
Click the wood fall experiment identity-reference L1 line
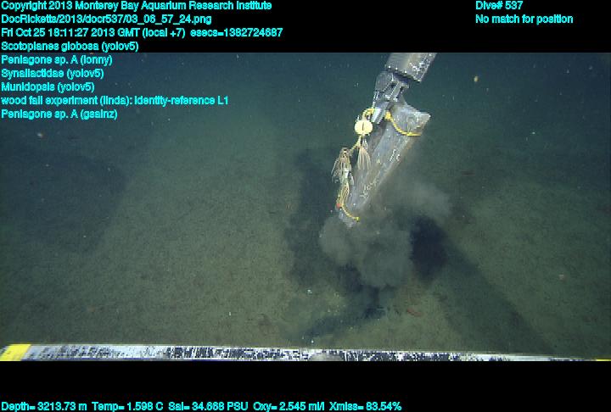tap(115, 100)
